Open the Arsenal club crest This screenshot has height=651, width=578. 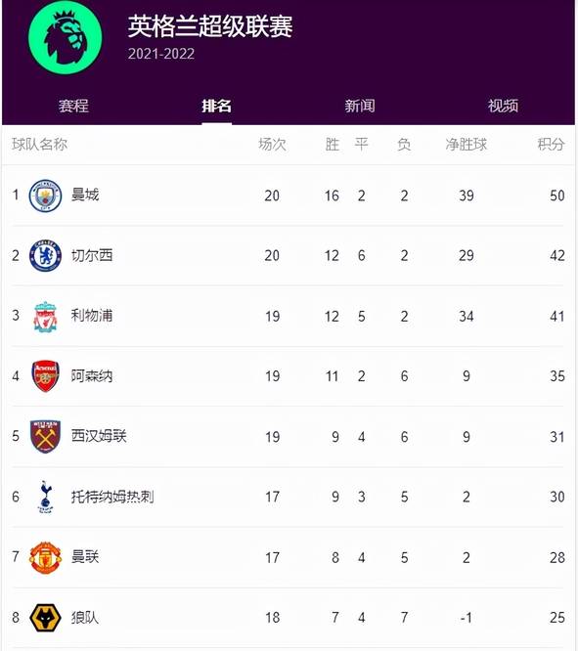[45, 376]
